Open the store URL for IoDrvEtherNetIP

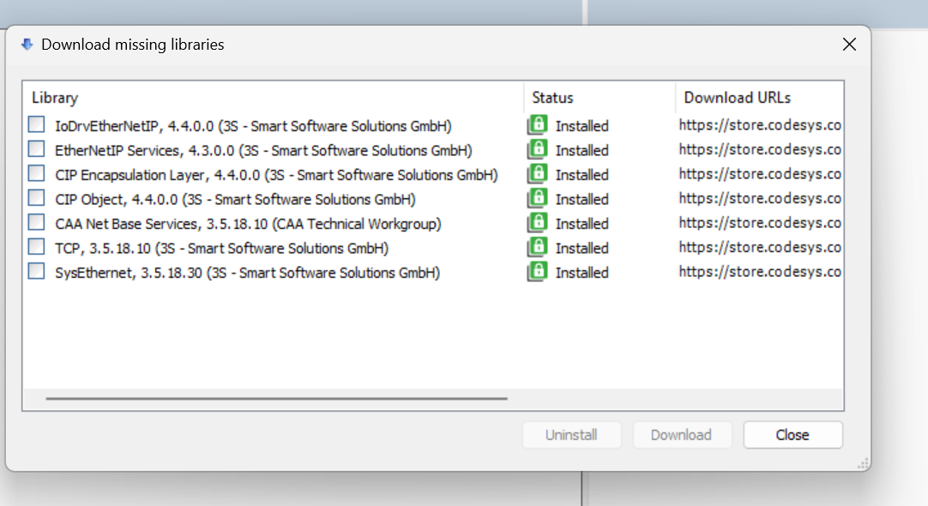(x=760, y=125)
